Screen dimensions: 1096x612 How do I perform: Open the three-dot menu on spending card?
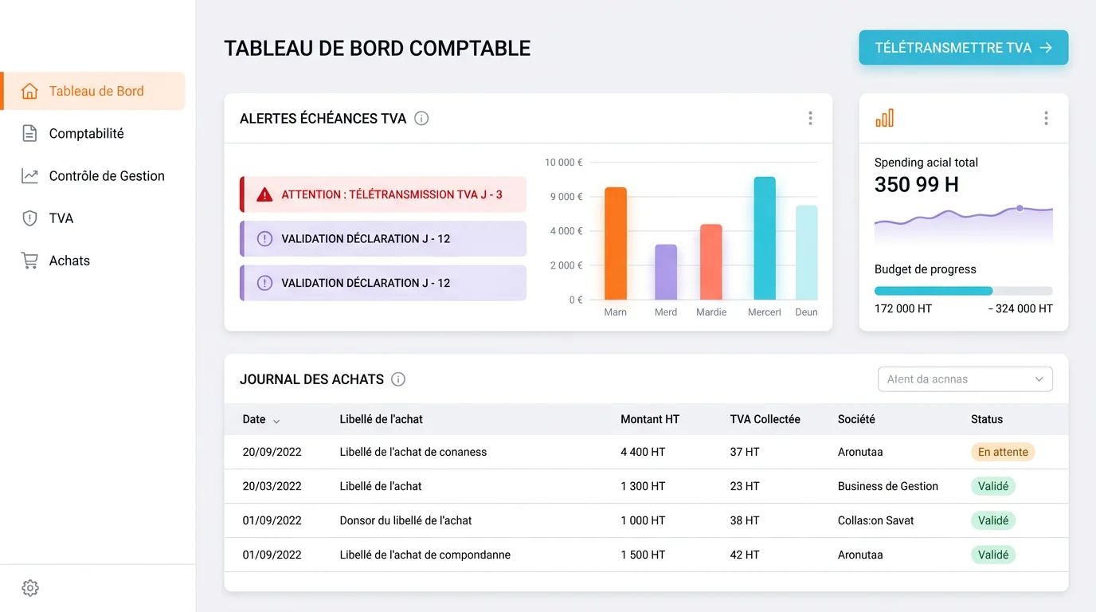[1046, 118]
